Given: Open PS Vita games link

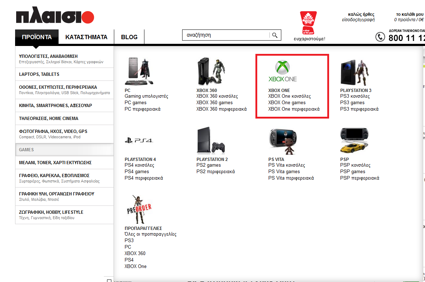Looking at the screenshot, I should point(284,172).
